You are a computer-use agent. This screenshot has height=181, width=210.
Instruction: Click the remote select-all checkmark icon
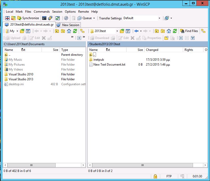(x=193, y=38)
